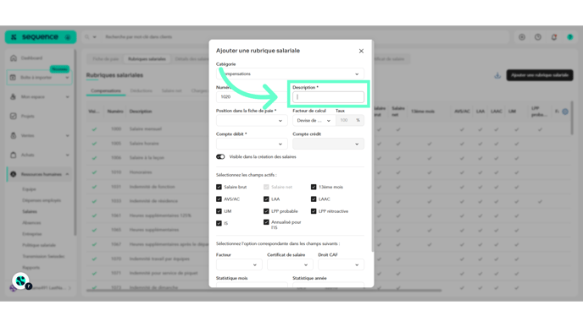Open the Dashboard home icon
Image resolution: width=583 pixels, height=327 pixels.
point(14,57)
